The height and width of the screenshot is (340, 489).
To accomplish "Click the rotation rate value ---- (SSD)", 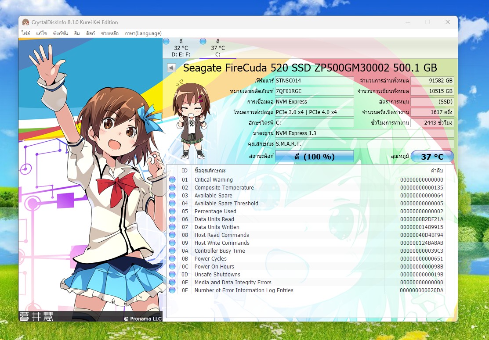I will point(432,102).
